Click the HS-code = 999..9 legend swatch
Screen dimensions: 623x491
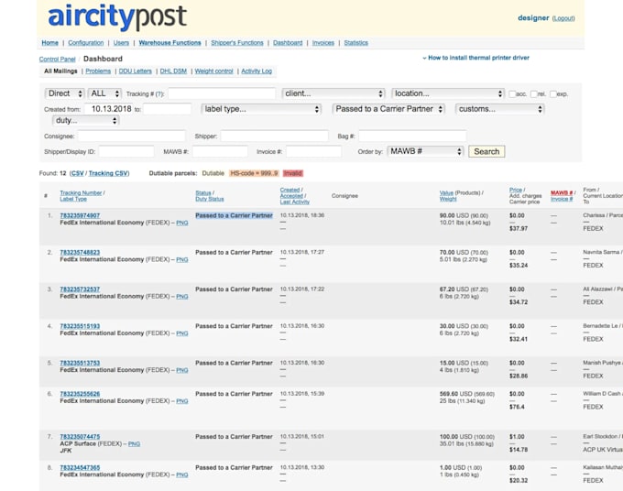pos(254,173)
